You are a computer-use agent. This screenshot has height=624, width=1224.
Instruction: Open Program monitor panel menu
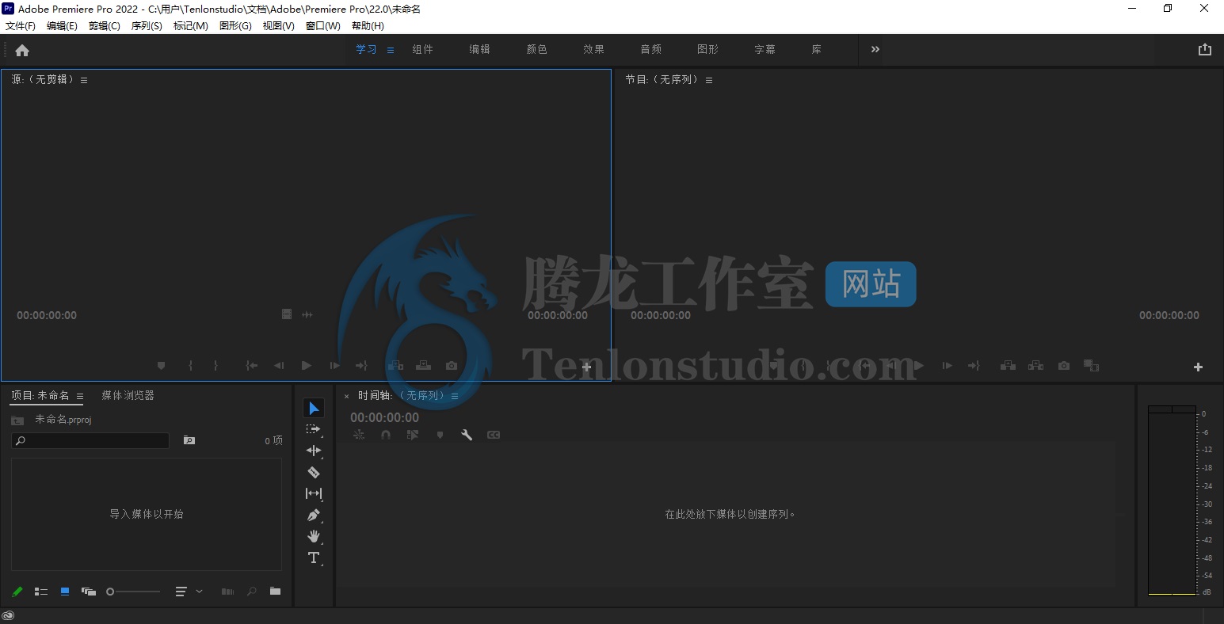point(709,80)
